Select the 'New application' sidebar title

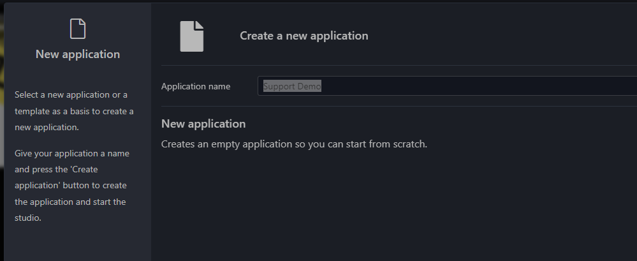(x=77, y=54)
